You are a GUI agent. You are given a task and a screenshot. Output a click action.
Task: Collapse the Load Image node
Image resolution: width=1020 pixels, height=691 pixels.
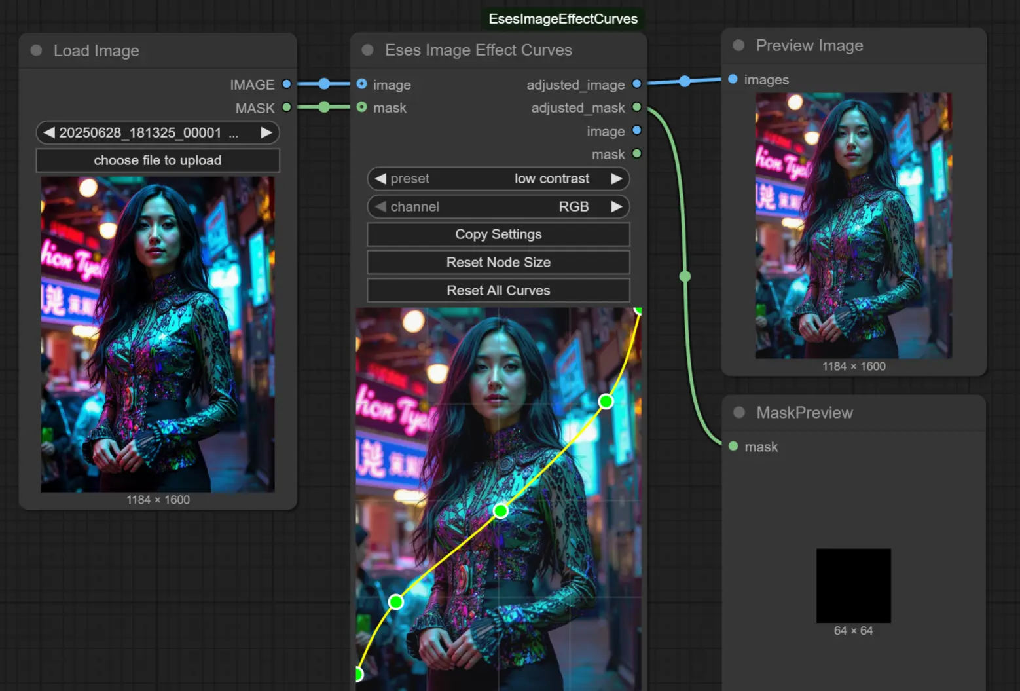35,50
